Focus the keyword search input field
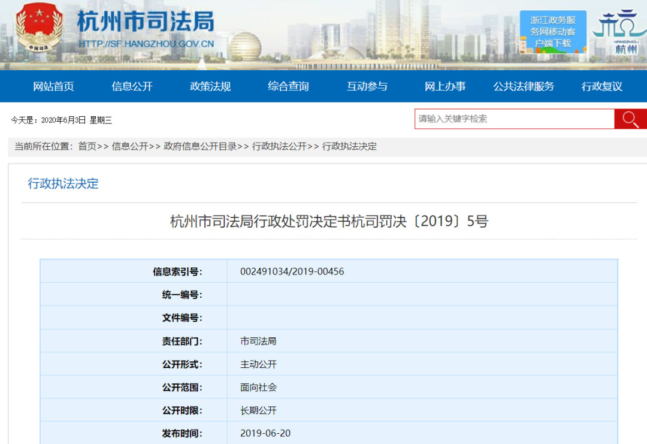 514,119
